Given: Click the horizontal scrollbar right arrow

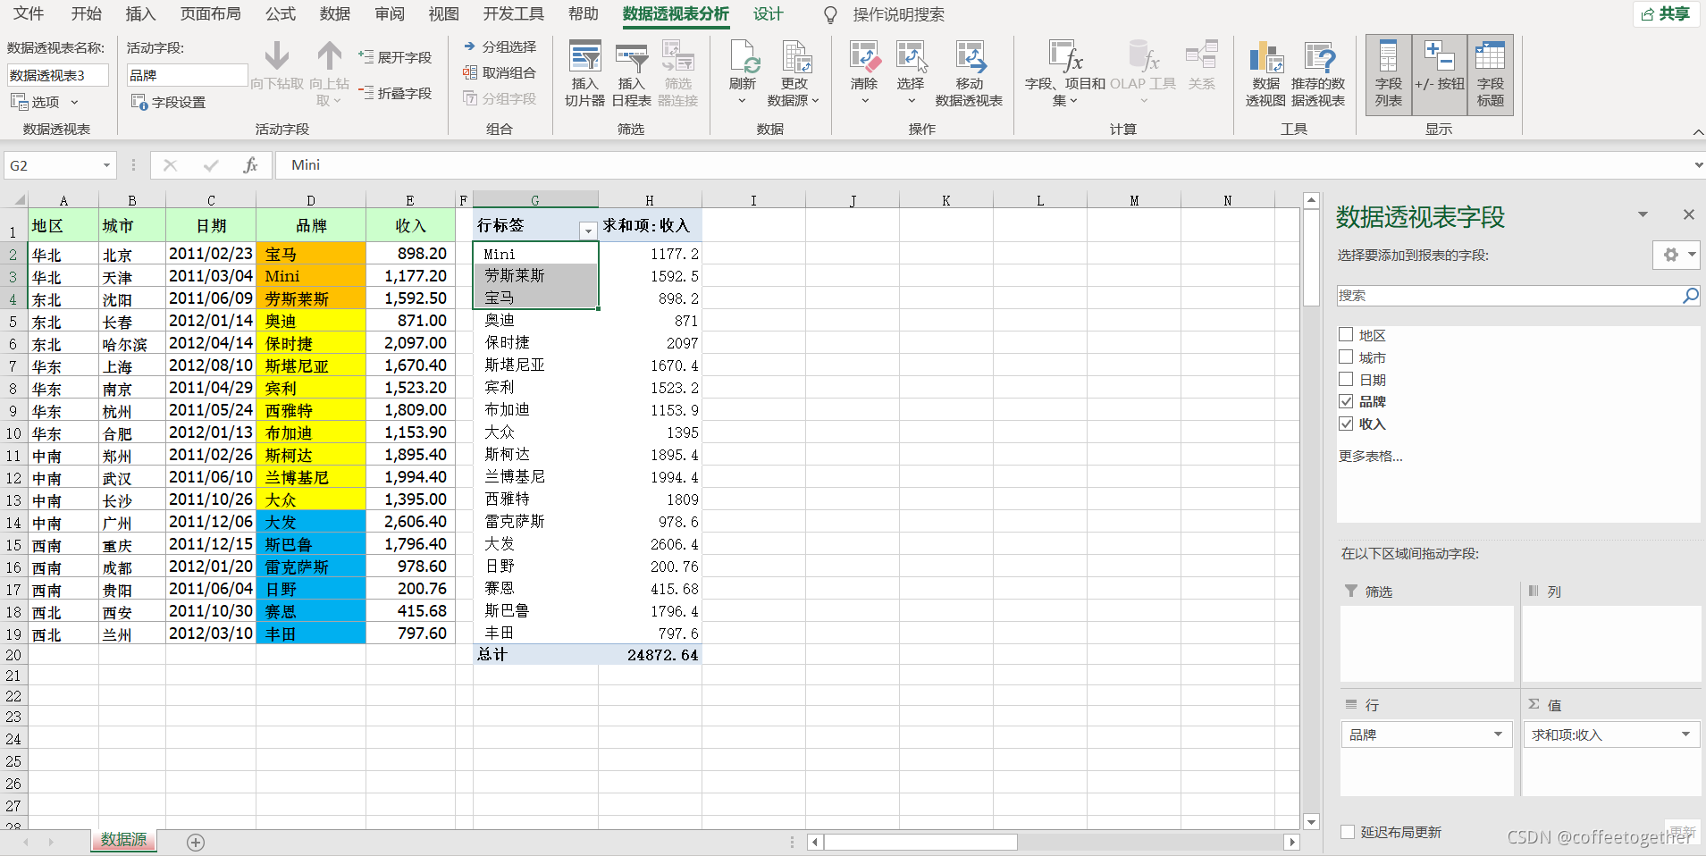Looking at the screenshot, I should 1291,842.
